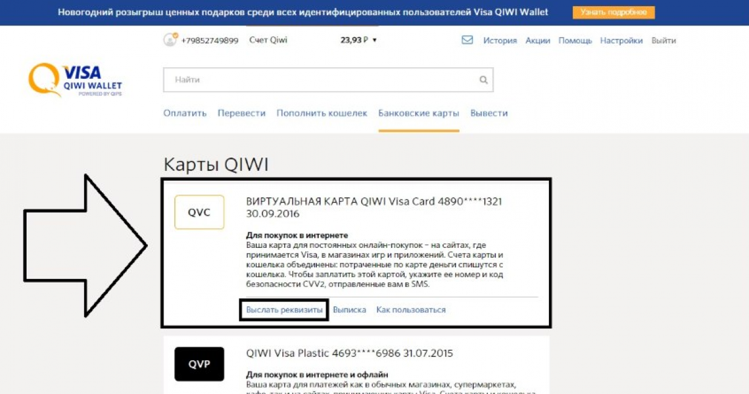Image resolution: width=749 pixels, height=394 pixels.
Task: Click the search magnifier icon
Action: [483, 79]
